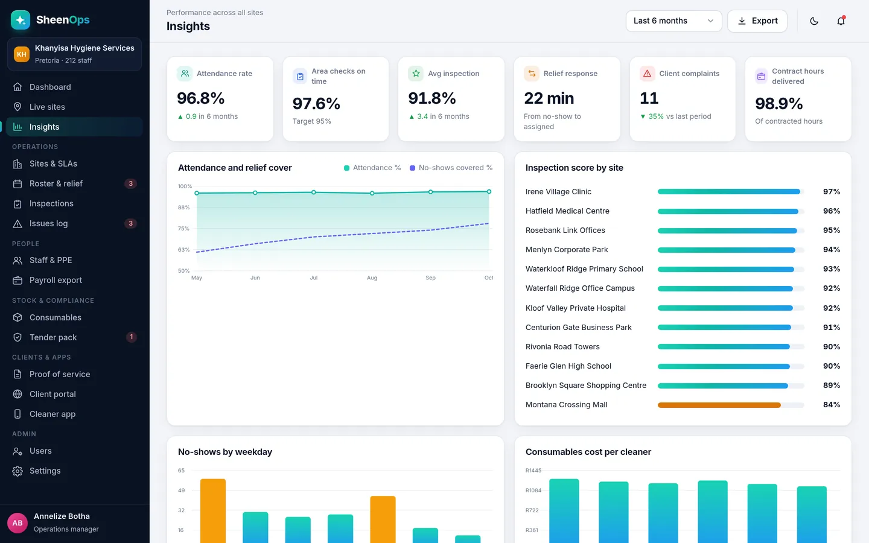The height and width of the screenshot is (543, 869).
Task: Click the Issues log warning icon
Action: click(x=18, y=223)
